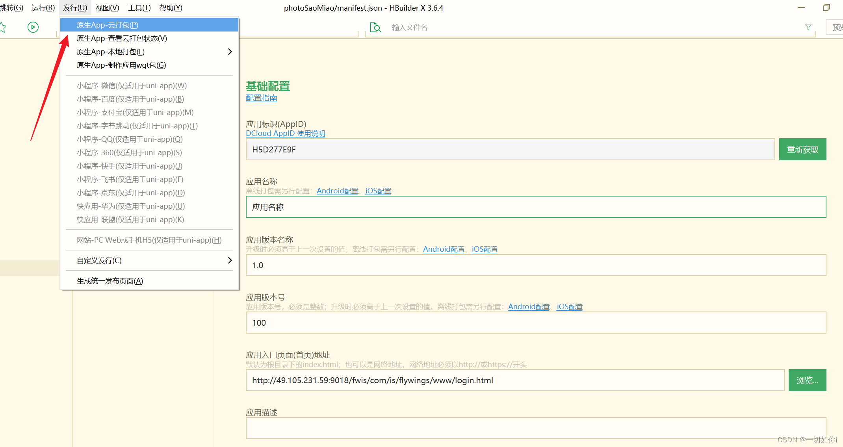843x447 pixels.
Task: Choose 小程序-360 publish option
Action: [149, 152]
